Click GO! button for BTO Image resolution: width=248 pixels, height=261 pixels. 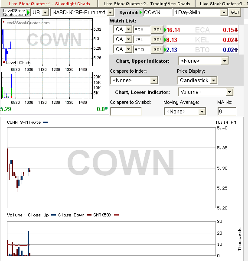[157, 50]
